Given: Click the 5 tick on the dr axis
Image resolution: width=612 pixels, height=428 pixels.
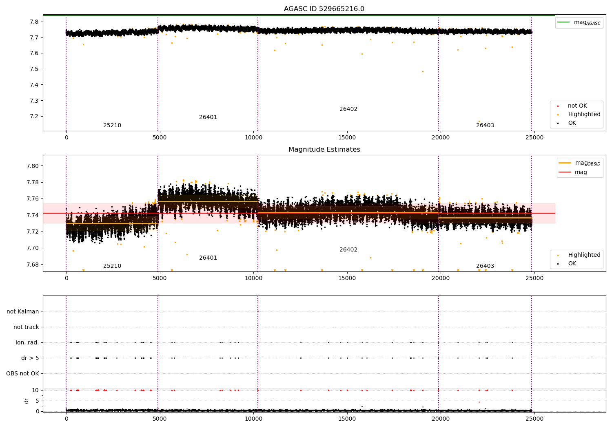Looking at the screenshot, I should [x=37, y=401].
